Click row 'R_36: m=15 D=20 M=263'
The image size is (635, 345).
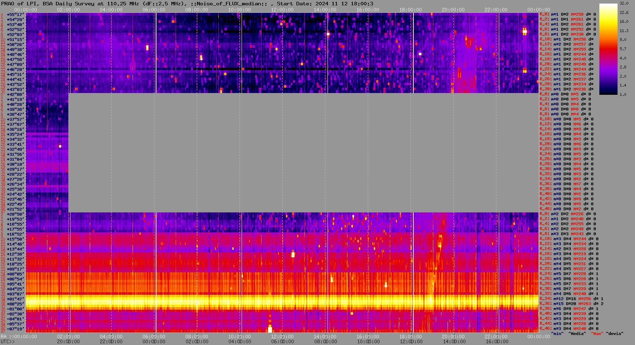point(572,304)
